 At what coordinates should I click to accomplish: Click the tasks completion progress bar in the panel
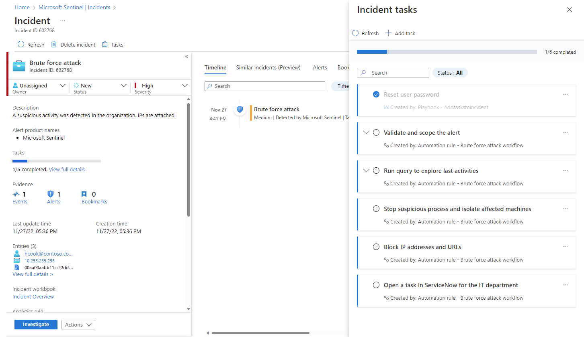click(x=447, y=52)
